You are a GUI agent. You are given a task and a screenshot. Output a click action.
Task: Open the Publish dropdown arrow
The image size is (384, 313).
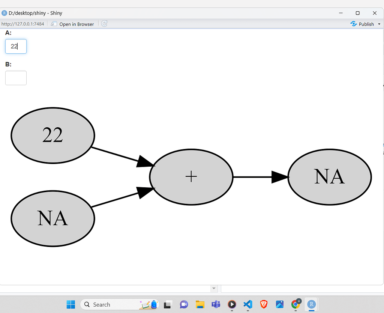[380, 24]
